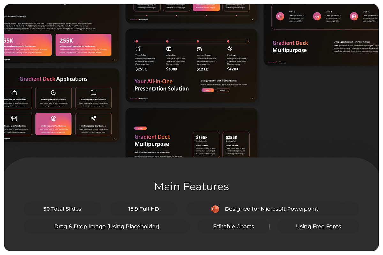Click the Next Steps label
This screenshot has height=255, width=383.
click(x=231, y=55)
